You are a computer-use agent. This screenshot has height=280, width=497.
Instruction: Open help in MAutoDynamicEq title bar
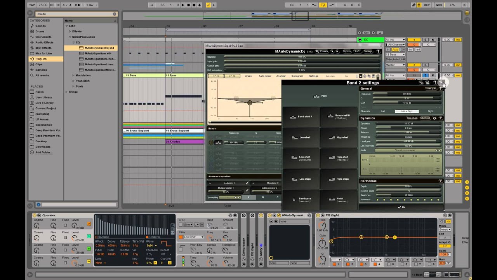[378, 51]
